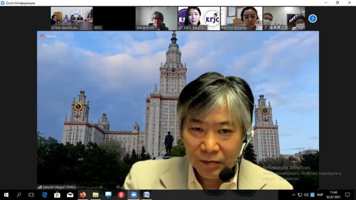Select the Barchyn Eshenku participant thumbnail
The height and width of the screenshot is (200, 356).
241,19
